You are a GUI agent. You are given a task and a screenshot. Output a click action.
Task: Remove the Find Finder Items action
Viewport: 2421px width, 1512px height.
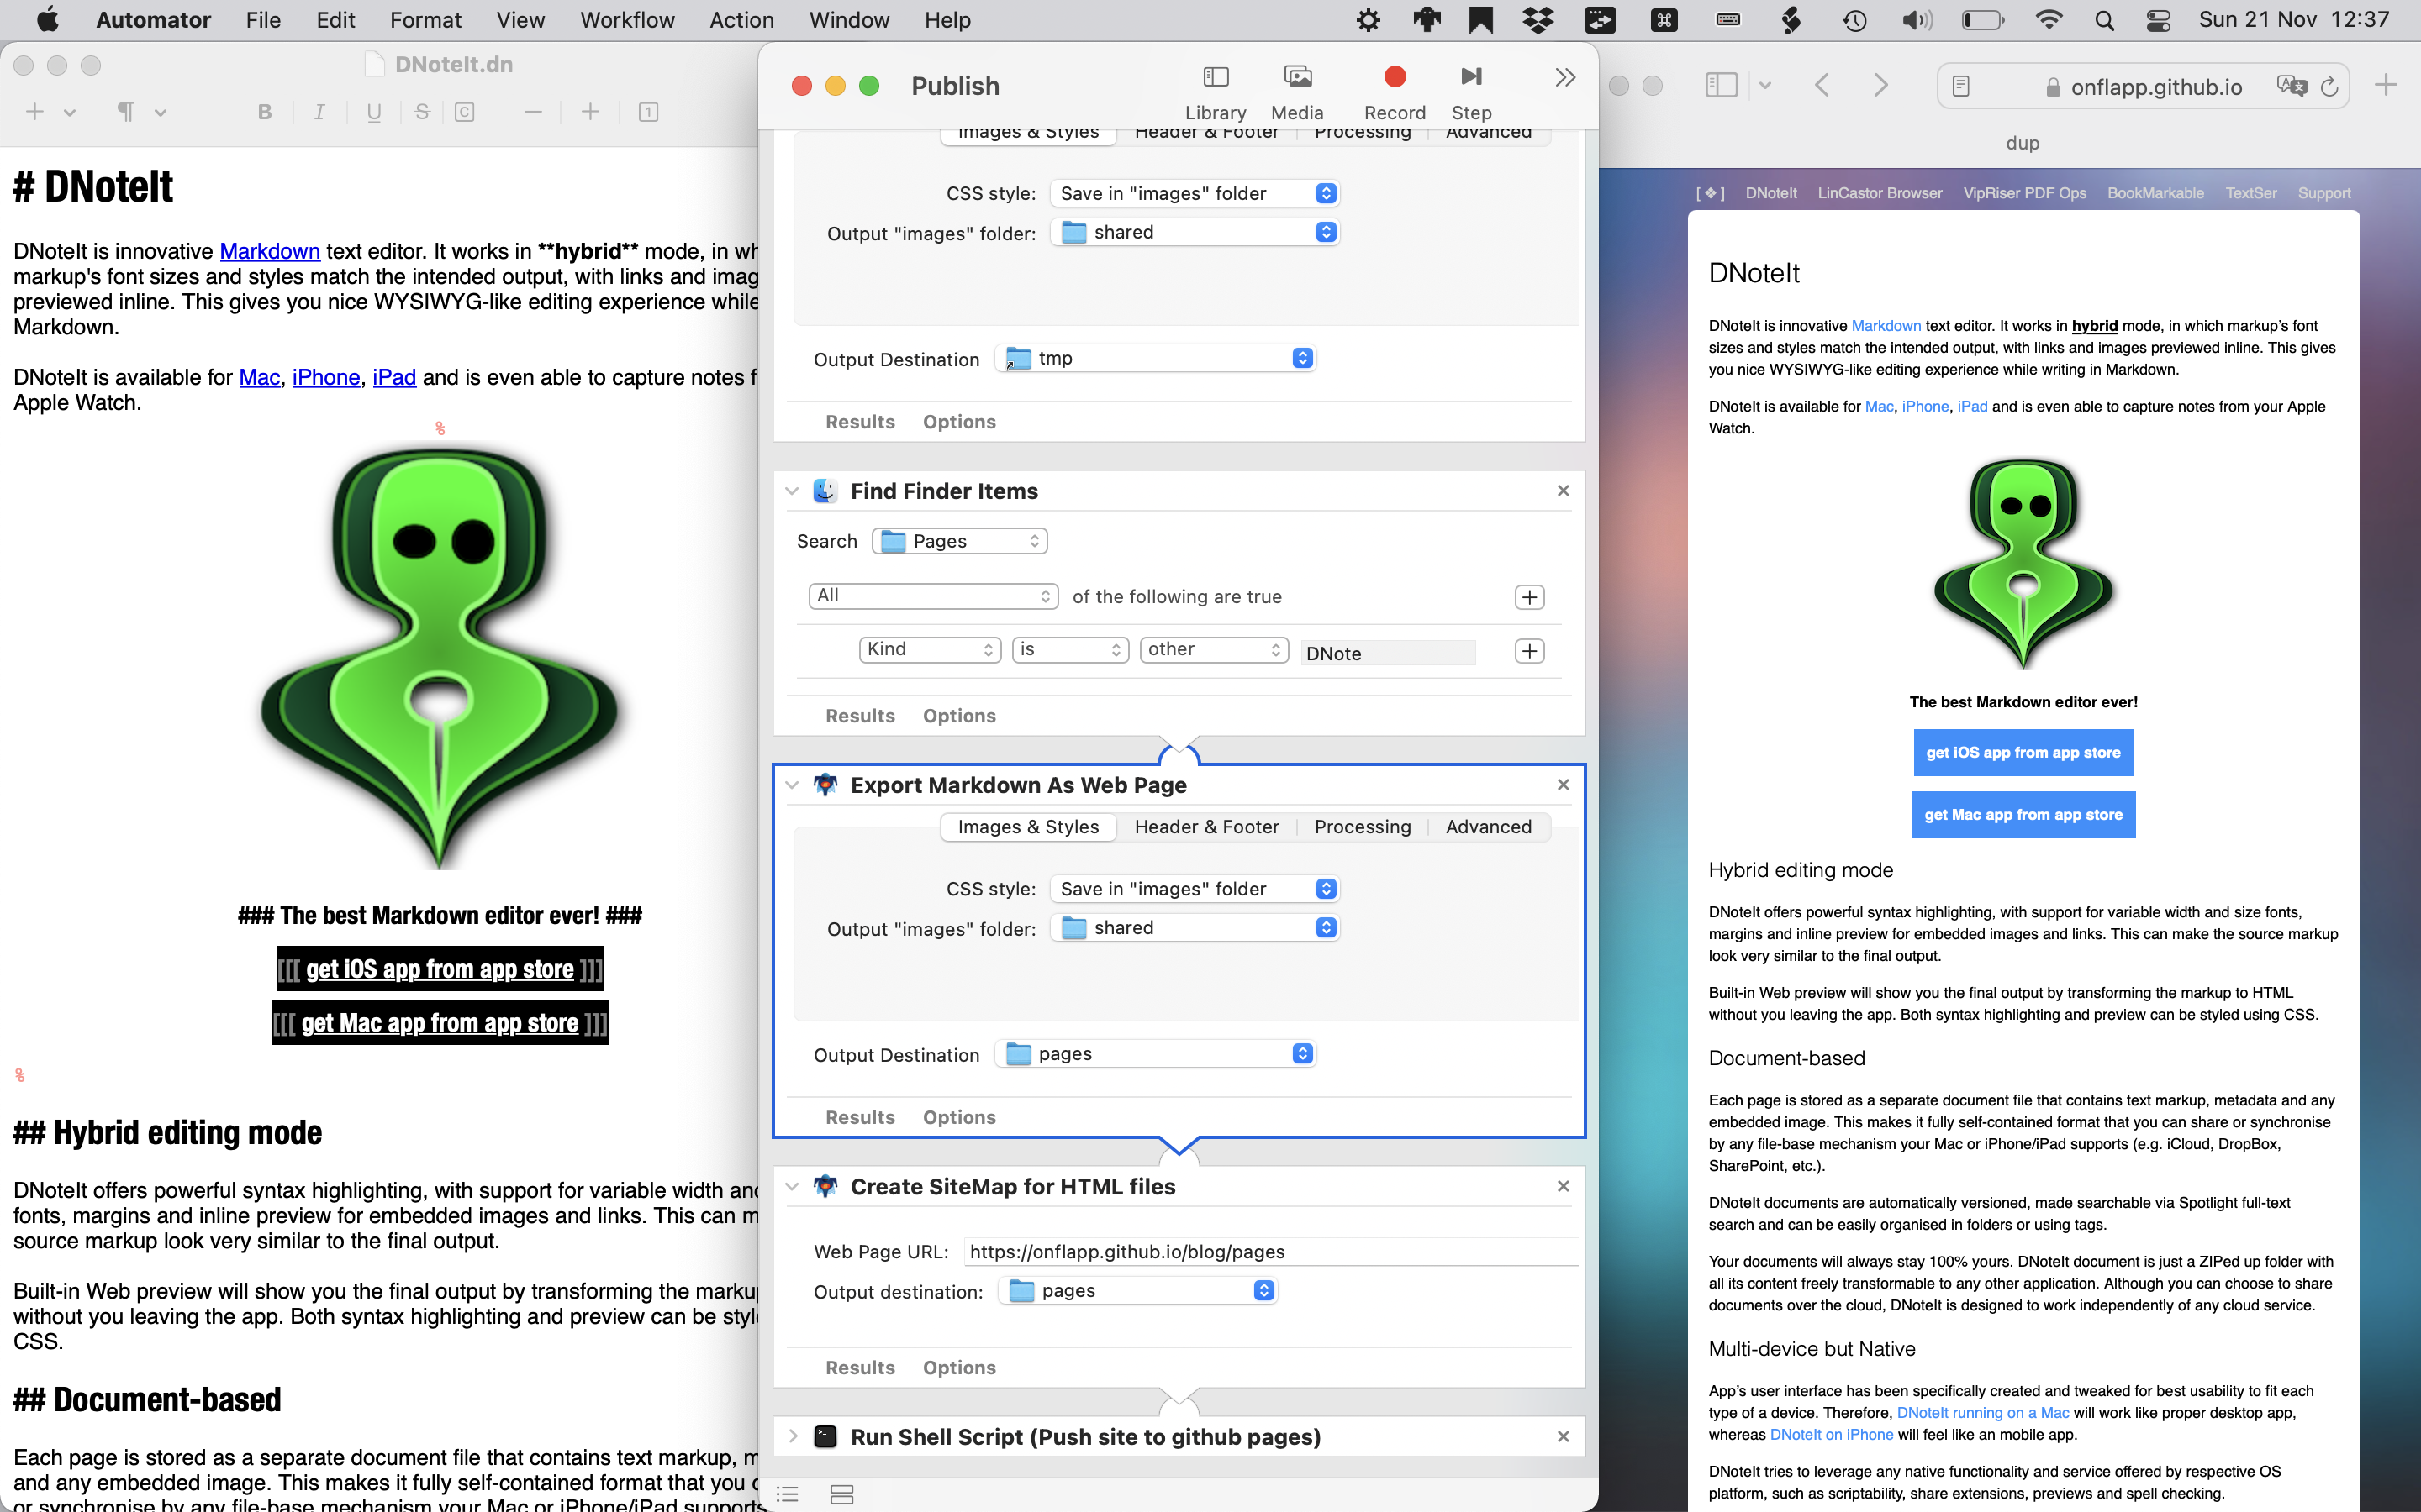click(x=1564, y=491)
